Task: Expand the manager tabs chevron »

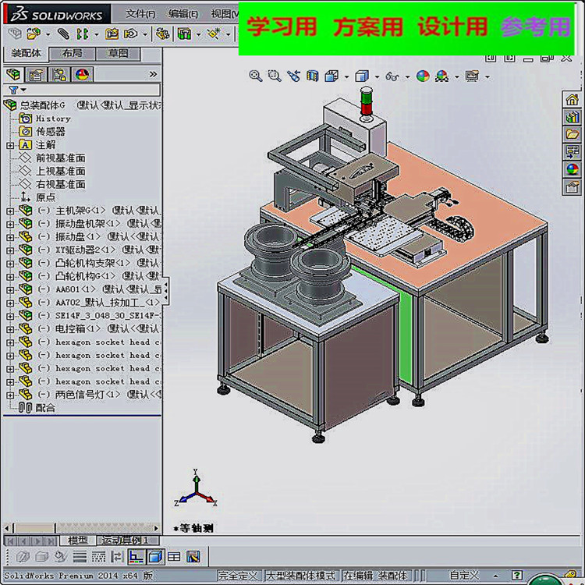Action: pyautogui.click(x=153, y=74)
